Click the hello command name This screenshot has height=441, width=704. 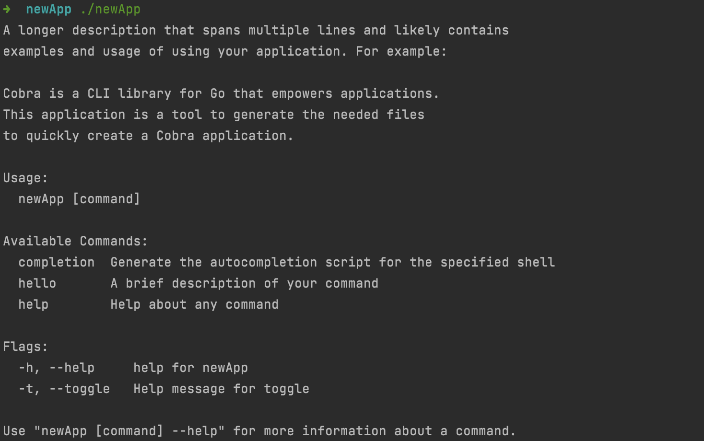pyautogui.click(x=37, y=283)
